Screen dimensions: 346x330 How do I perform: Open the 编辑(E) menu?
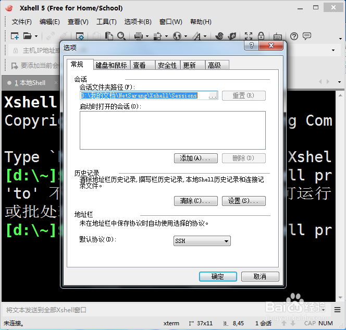click(50, 22)
